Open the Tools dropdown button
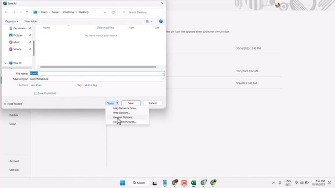335x188 pixels. (x=112, y=103)
